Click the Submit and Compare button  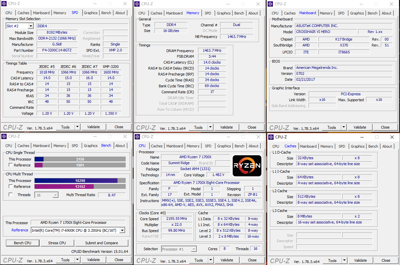102,243
